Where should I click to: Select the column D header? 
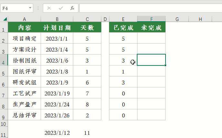click(x=105, y=19)
